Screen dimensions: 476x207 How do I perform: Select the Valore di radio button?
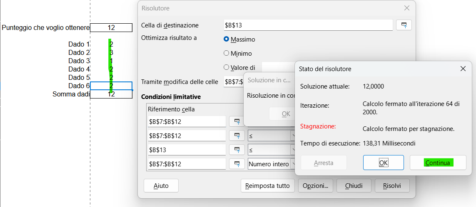click(x=227, y=67)
